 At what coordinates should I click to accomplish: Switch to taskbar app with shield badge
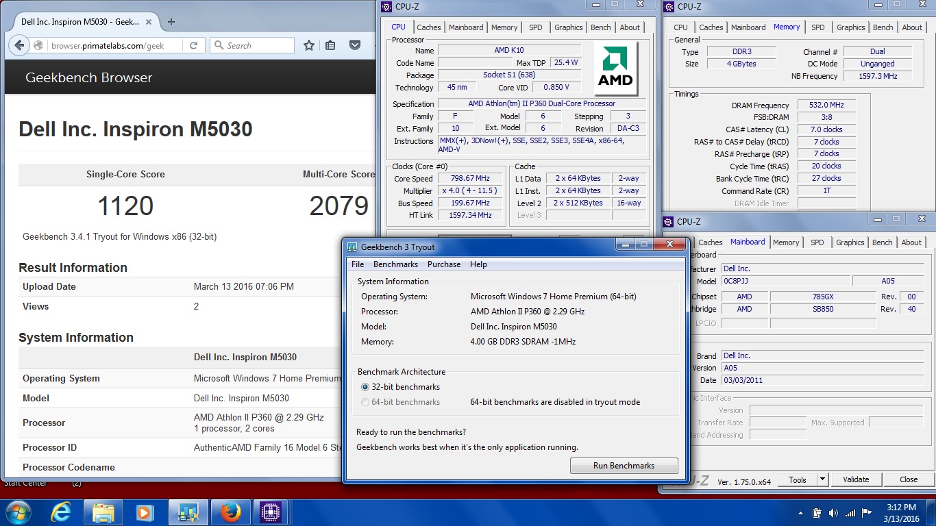pos(188,512)
